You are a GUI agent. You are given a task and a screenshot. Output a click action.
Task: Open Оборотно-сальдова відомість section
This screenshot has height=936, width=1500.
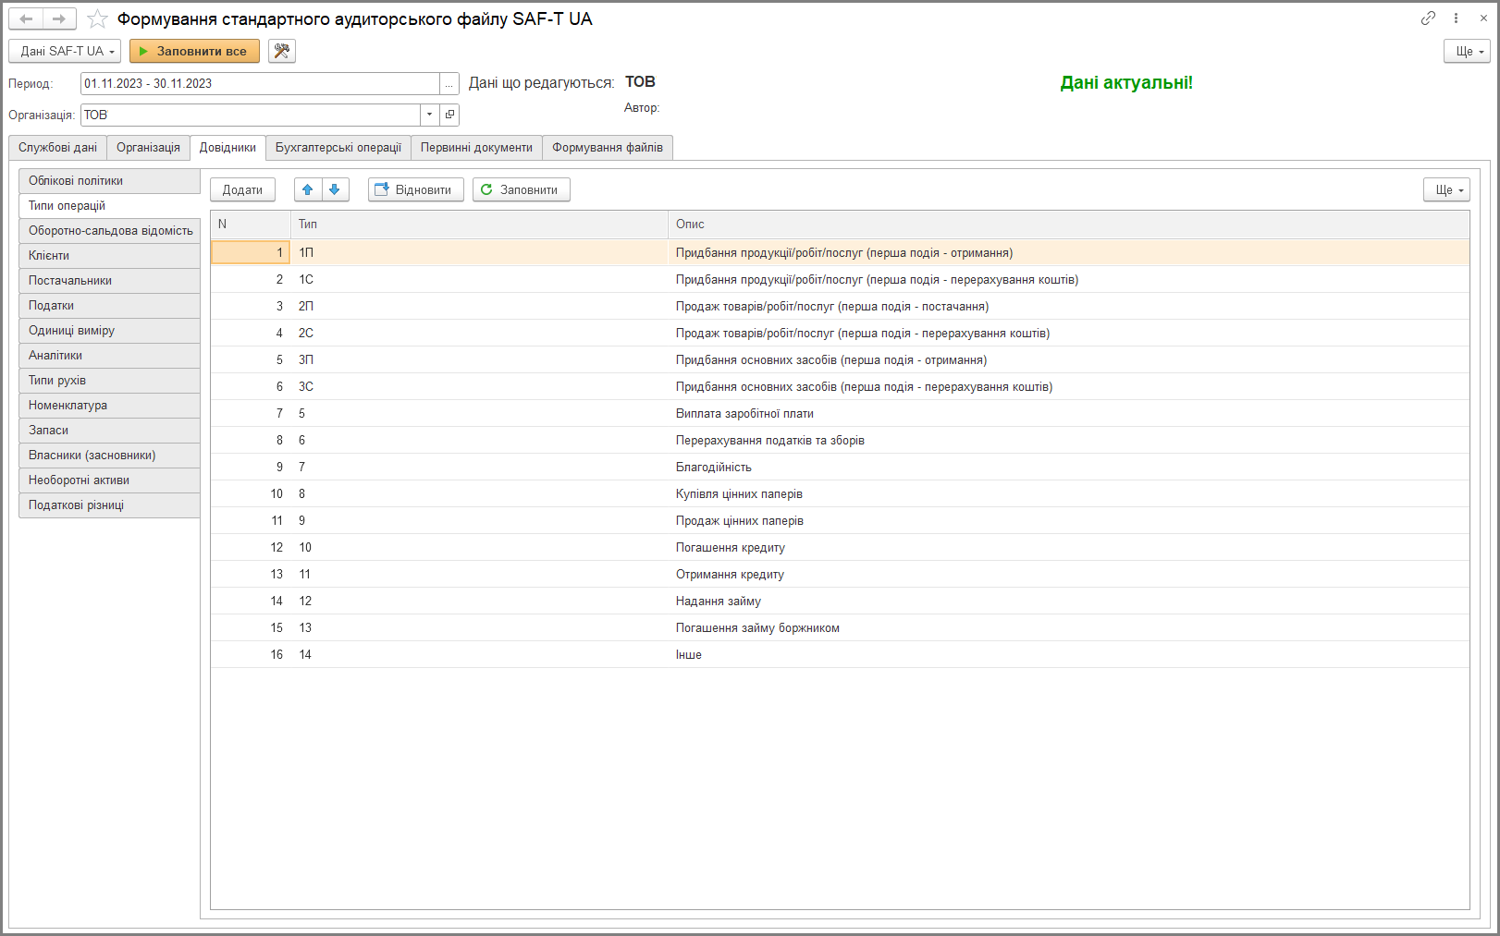pyautogui.click(x=109, y=231)
